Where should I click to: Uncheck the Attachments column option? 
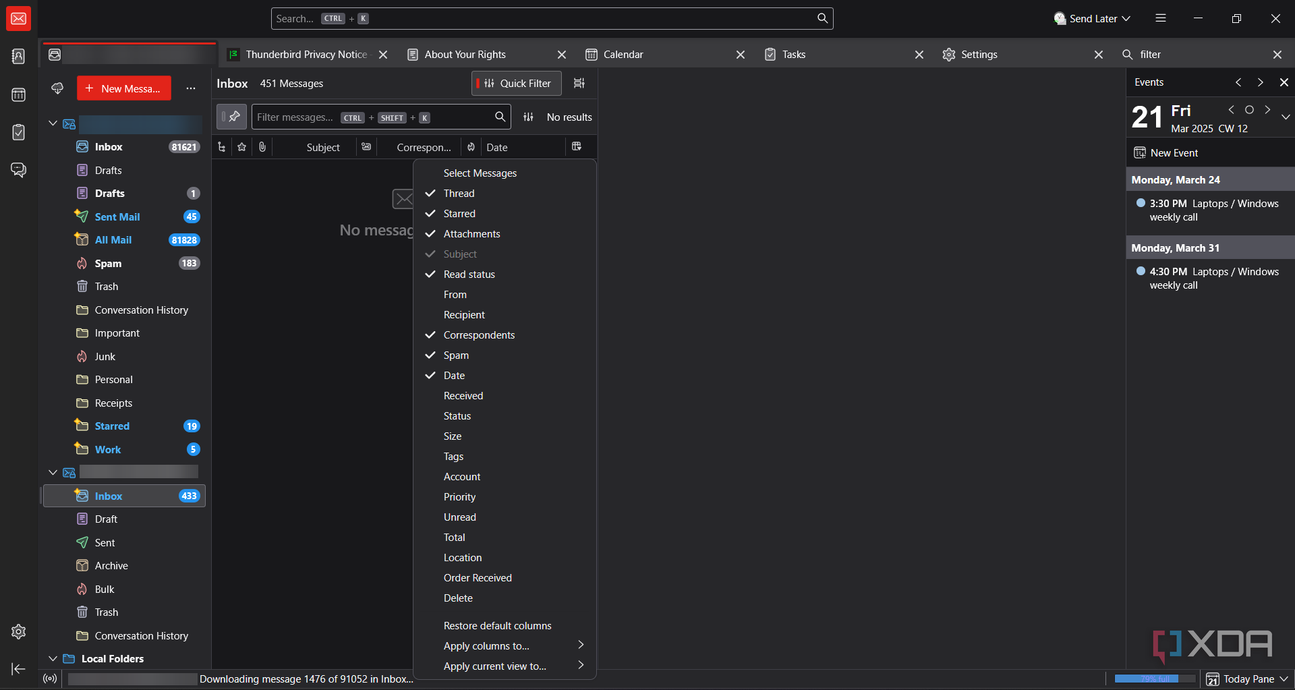pyautogui.click(x=505, y=234)
